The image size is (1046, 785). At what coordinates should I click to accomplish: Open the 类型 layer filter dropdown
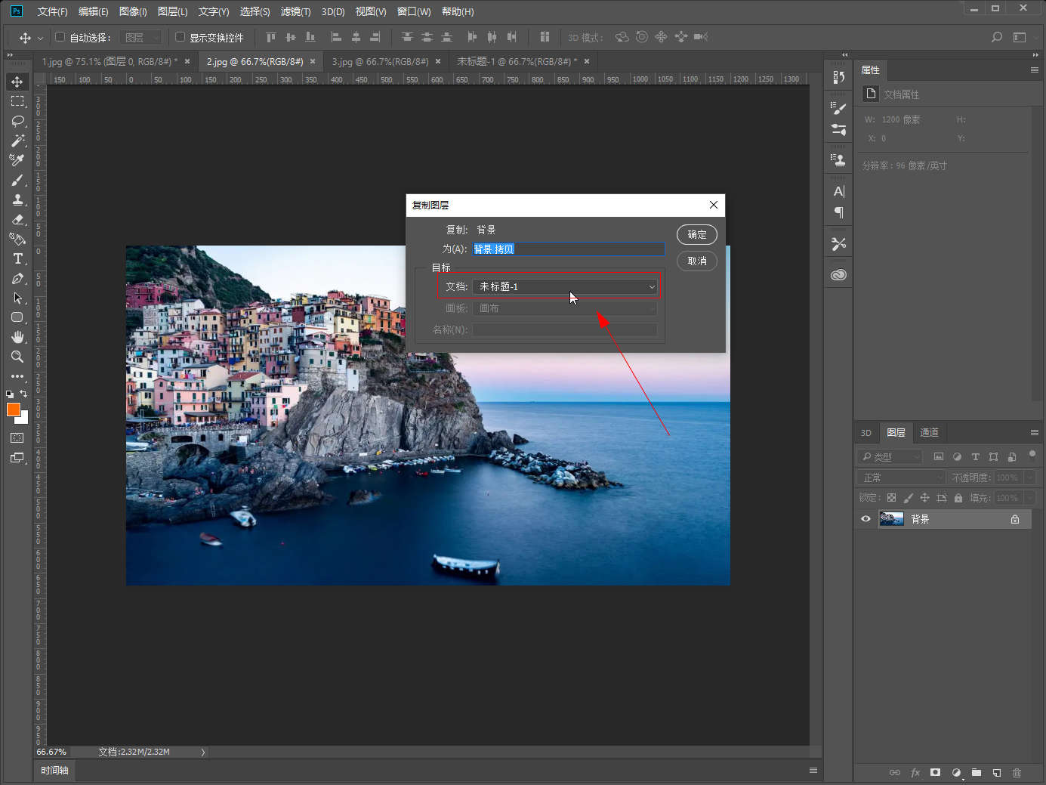[890, 456]
